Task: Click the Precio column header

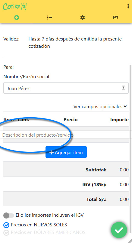Action: click(x=71, y=120)
